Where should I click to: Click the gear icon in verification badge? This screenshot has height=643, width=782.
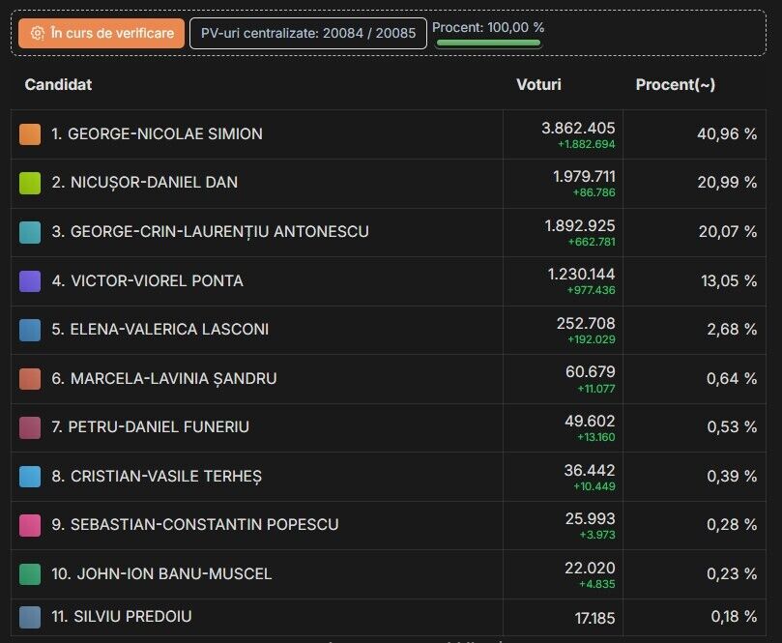(38, 34)
